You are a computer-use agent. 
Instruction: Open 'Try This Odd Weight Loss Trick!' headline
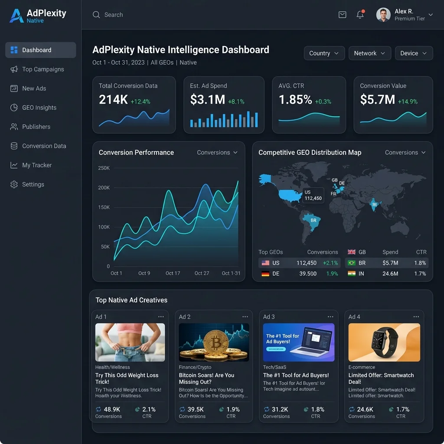click(127, 378)
